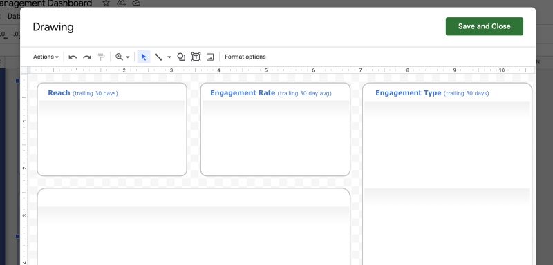Open the Shape tool
The image size is (553, 265).
click(x=181, y=57)
